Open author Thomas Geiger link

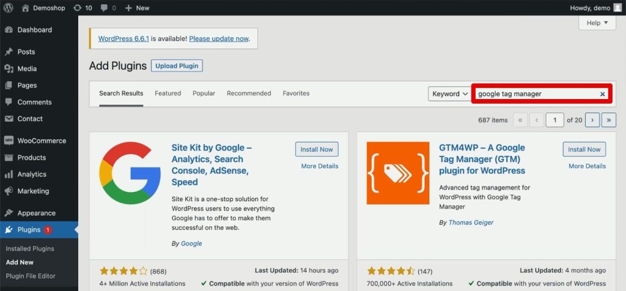[x=471, y=223]
